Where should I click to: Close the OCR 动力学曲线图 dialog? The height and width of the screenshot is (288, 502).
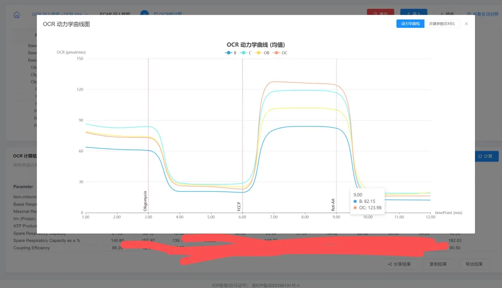tap(466, 24)
